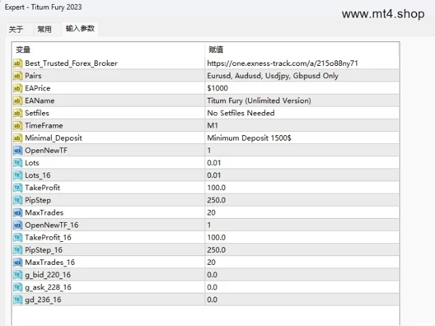
Task: Click the double icon beside PipStep
Action: coord(18,200)
